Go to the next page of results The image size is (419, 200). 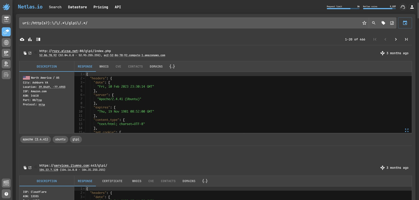[x=396, y=39]
